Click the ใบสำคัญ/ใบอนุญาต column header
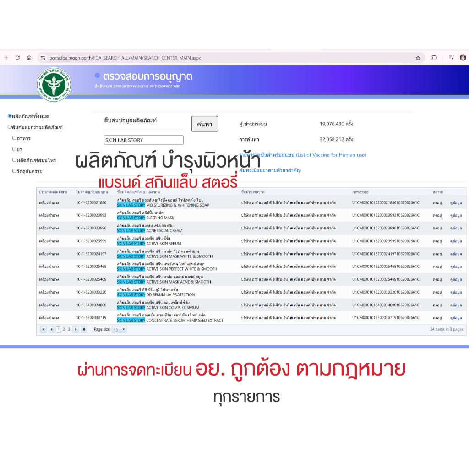The width and height of the screenshot is (469, 469). pyautogui.click(x=92, y=192)
